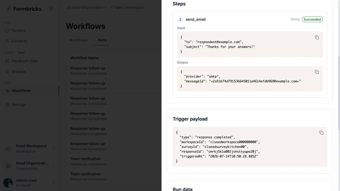The width and height of the screenshot is (340, 191).
Task: Click the Admin User avatar
Action: point(8,183)
